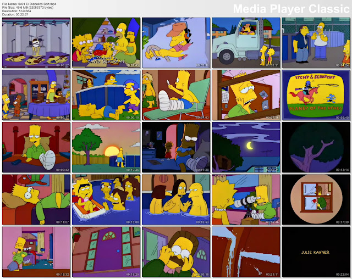Image resolution: width=352 pixels, height=279 pixels.
Task: Select the Bart with telescope and Lisa thumbnail
Action: [x=246, y=199]
